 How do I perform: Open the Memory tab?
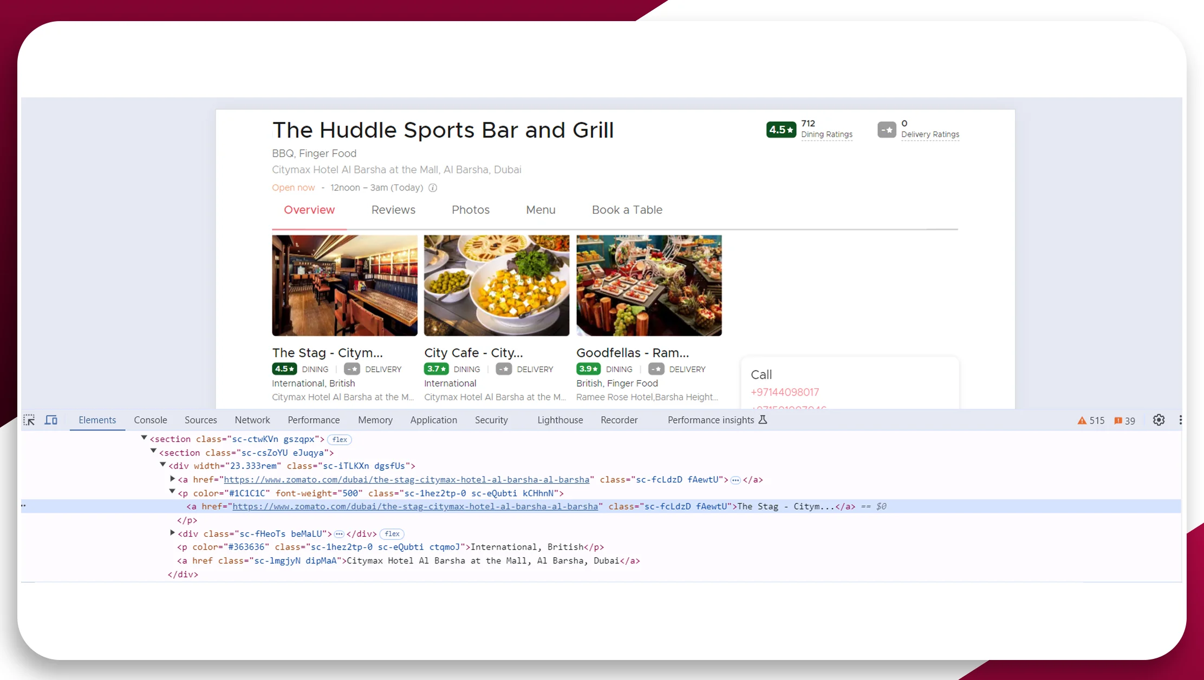coord(375,420)
